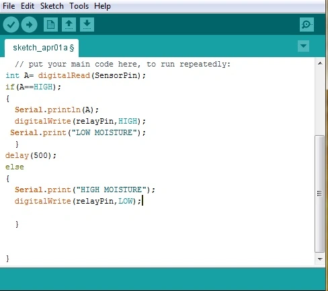The image size is (328, 291).
Task: Click the Upload arrow button
Action: click(29, 25)
